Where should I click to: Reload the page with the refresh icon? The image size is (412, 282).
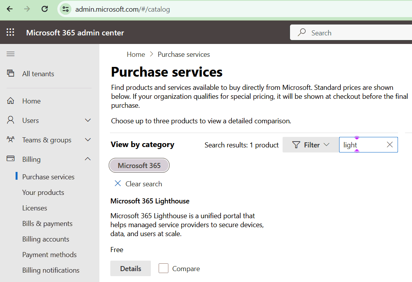45,9
